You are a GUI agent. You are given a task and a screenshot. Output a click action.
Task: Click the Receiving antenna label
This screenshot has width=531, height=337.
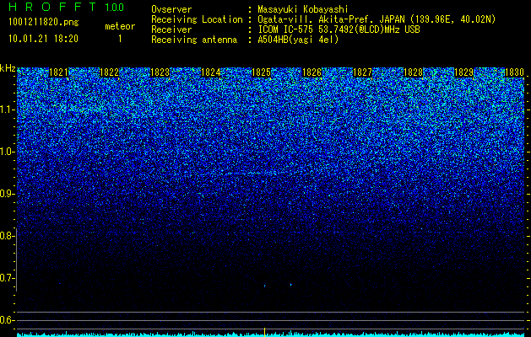(194, 40)
